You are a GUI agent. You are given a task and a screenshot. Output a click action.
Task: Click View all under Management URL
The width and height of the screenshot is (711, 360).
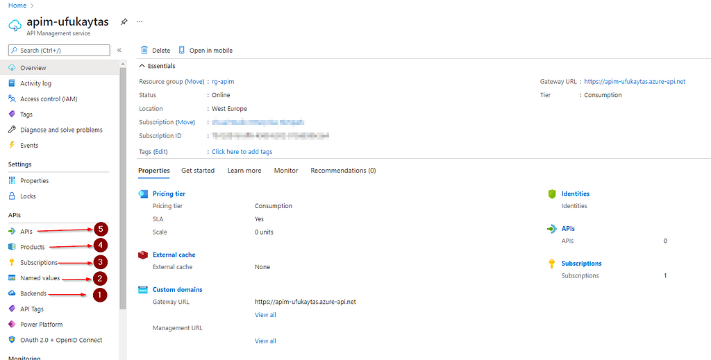(265, 341)
